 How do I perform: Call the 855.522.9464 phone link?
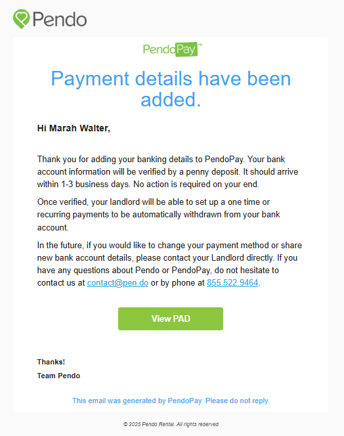(232, 283)
